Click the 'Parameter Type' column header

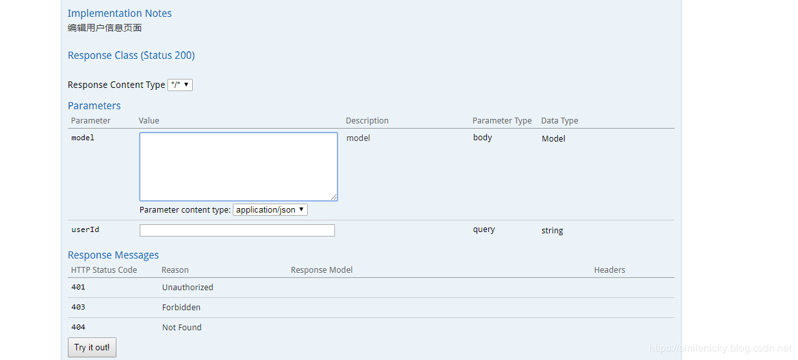[x=502, y=121]
